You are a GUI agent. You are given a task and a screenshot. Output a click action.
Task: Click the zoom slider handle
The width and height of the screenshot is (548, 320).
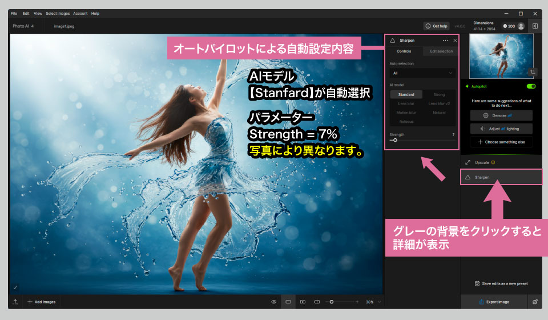click(x=331, y=302)
